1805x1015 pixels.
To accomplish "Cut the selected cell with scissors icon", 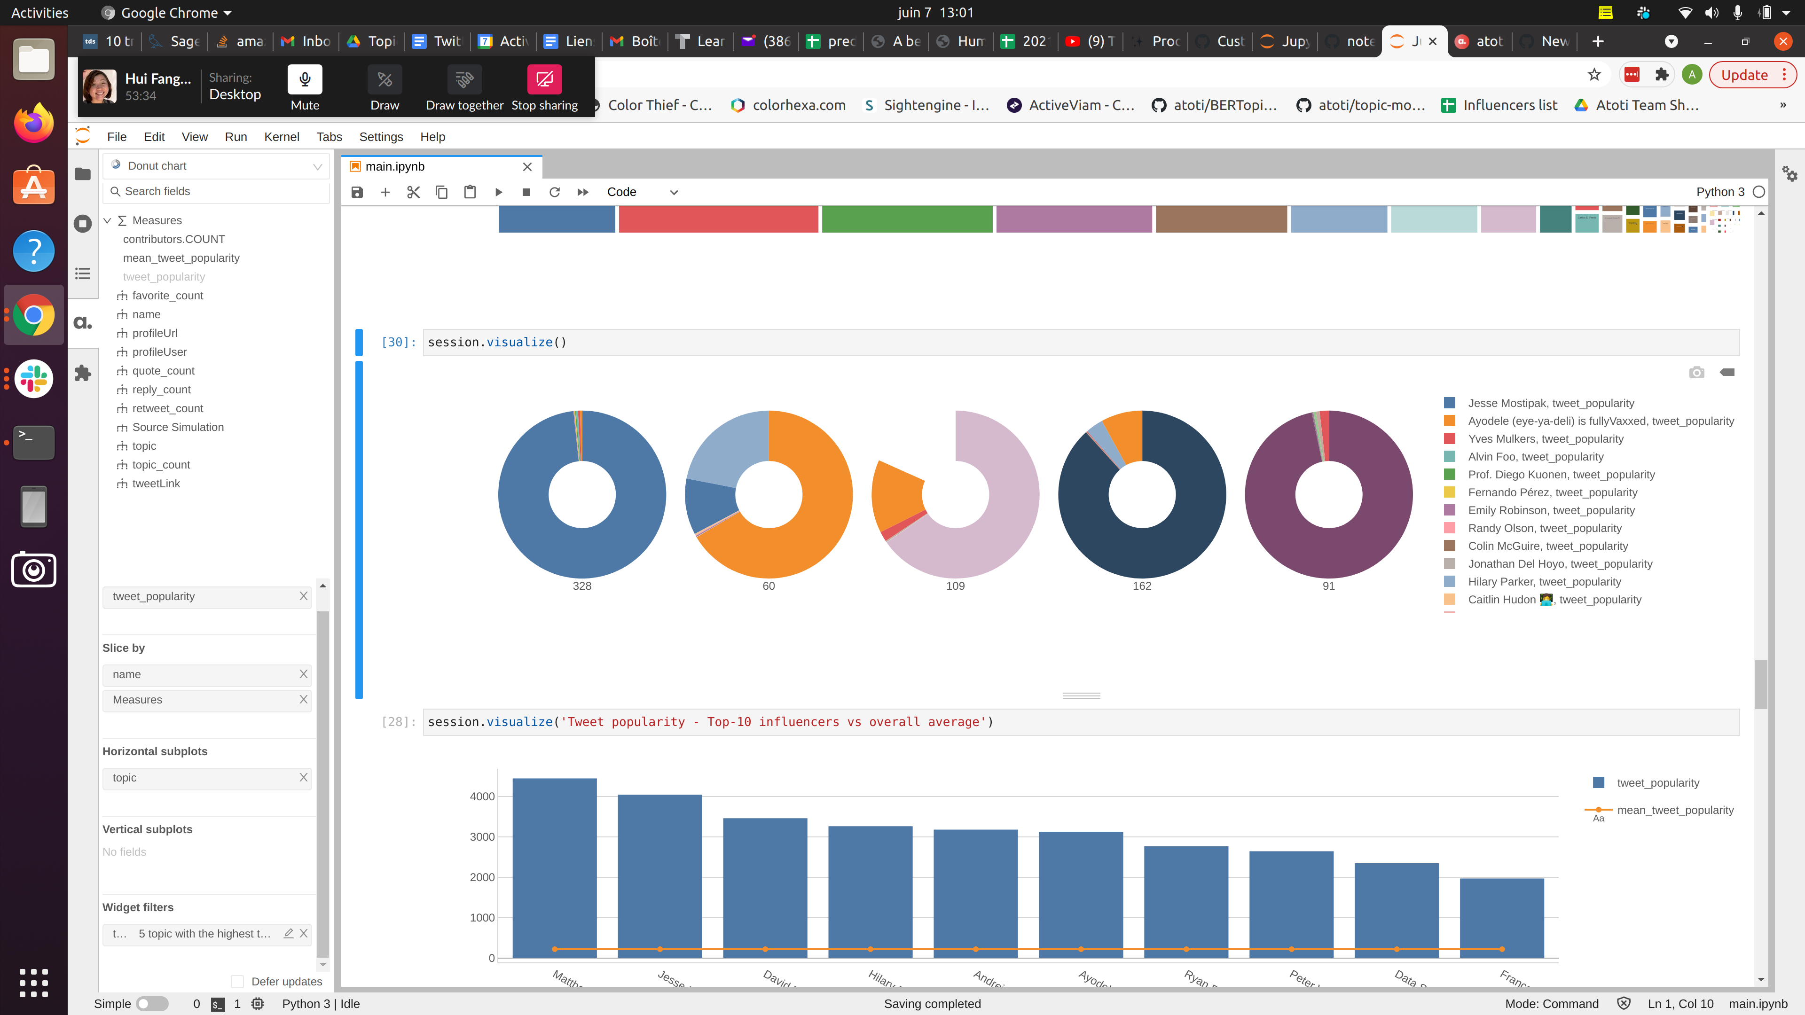I will coord(413,192).
